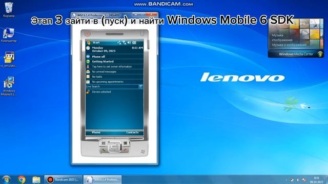Tap the battery status icon in emulator
The width and height of the screenshot is (328, 184).
[x=134, y=42]
